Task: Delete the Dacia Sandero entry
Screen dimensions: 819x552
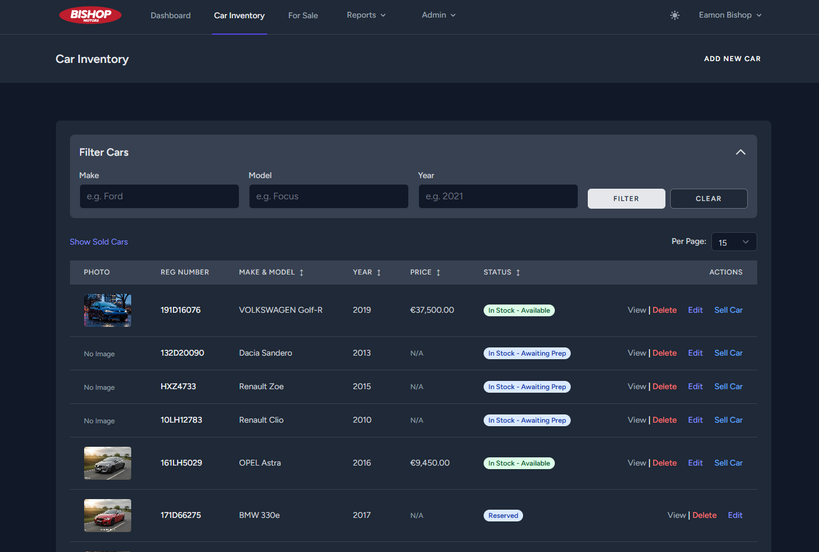Action: point(664,353)
